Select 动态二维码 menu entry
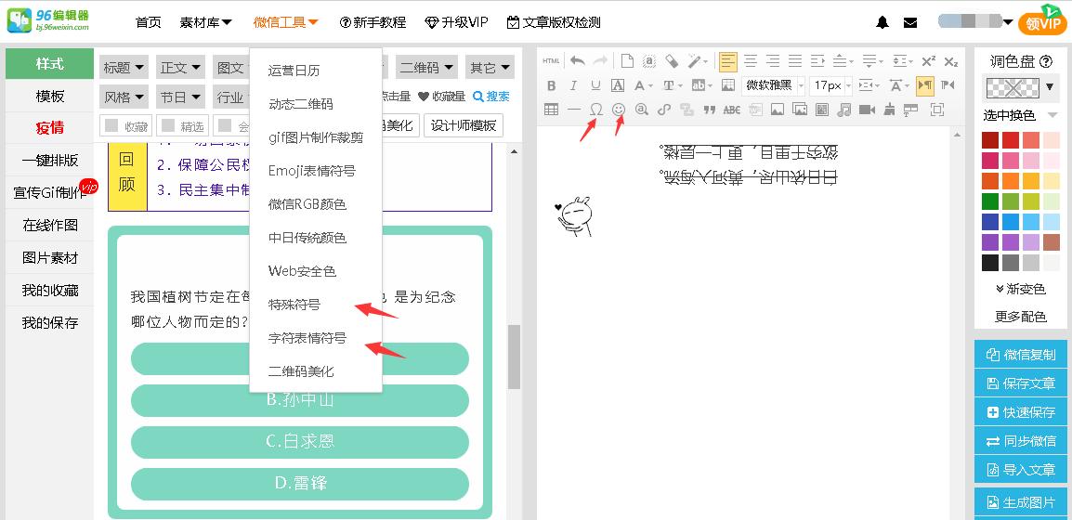 [301, 105]
